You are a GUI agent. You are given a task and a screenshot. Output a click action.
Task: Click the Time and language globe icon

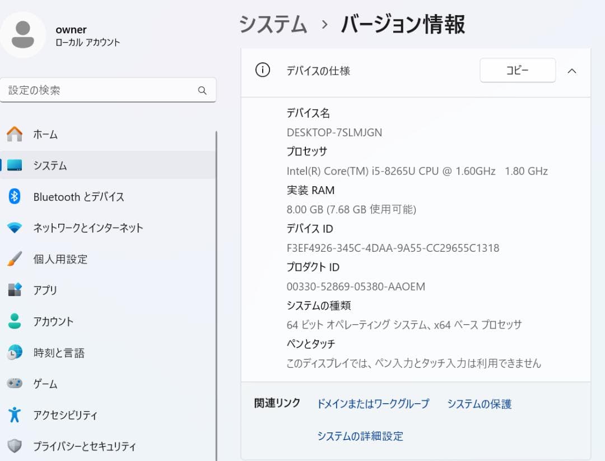[x=15, y=353]
